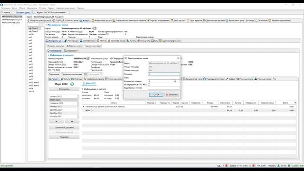Viewport: 304px width, 171px height.
Task: Open the 'Справка' menu
Action: click(80, 8)
